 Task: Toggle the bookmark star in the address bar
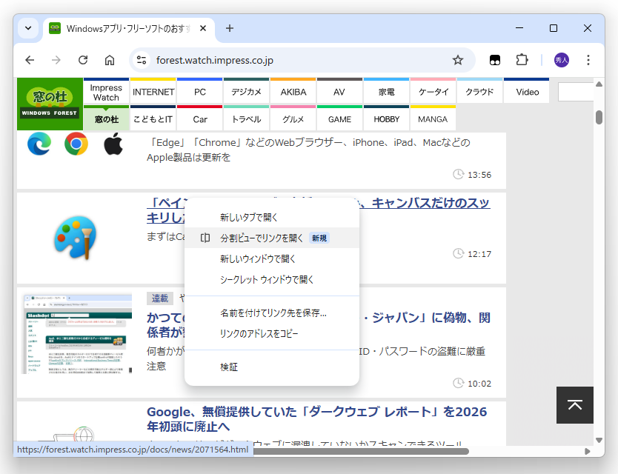pos(458,60)
